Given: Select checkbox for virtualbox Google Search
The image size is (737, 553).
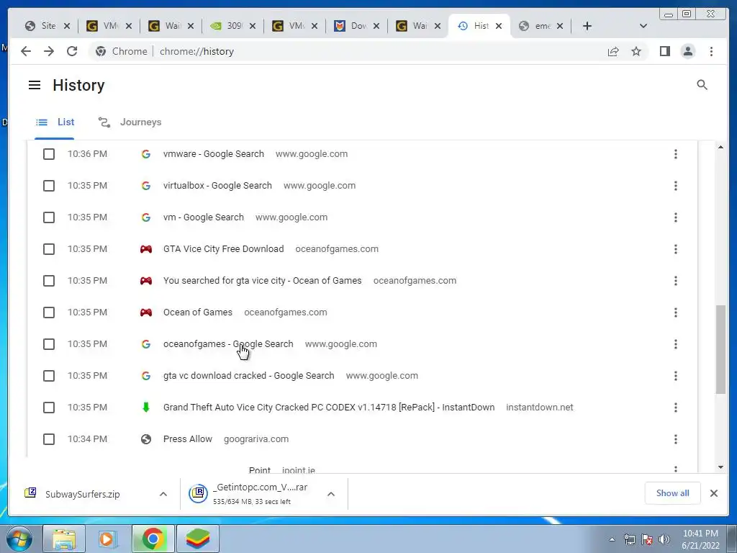Looking at the screenshot, I should pos(49,186).
